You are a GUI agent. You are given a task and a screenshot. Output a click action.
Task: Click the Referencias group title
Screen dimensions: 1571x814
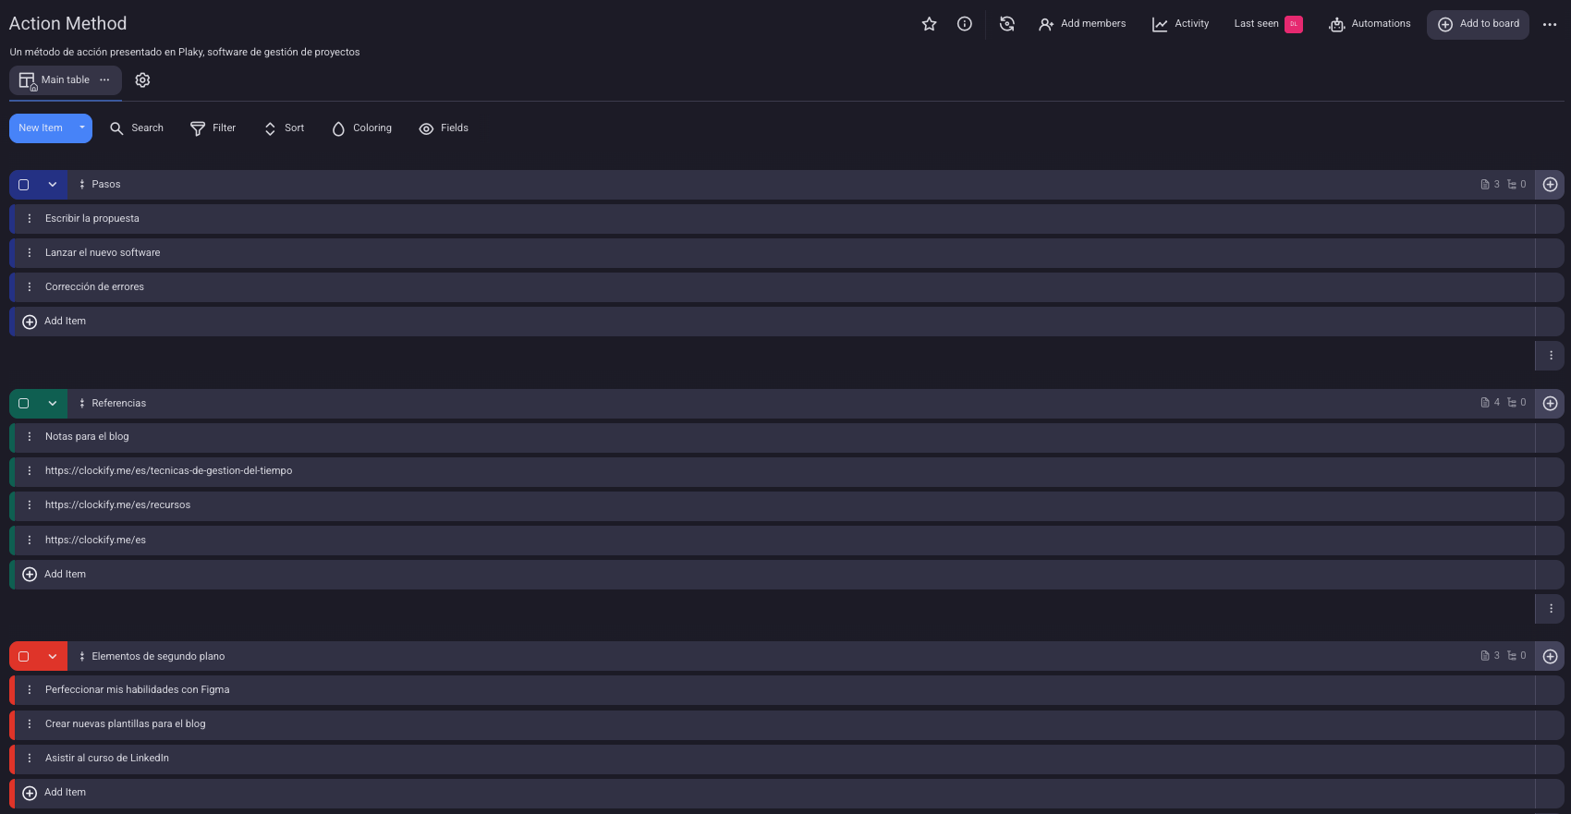coord(119,404)
